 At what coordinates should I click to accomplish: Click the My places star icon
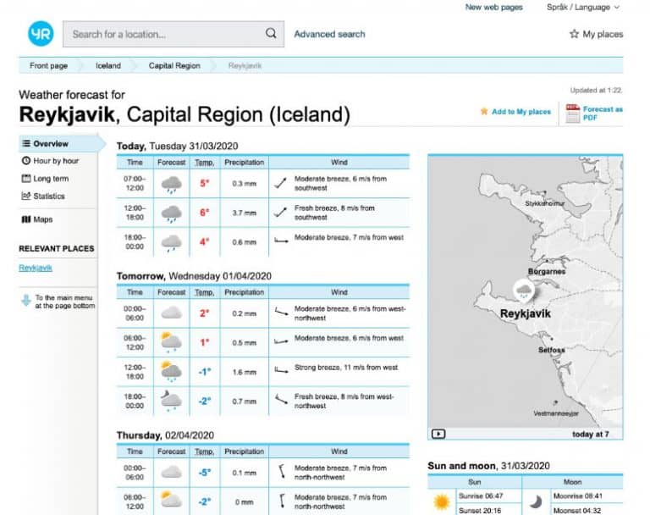pyautogui.click(x=574, y=35)
